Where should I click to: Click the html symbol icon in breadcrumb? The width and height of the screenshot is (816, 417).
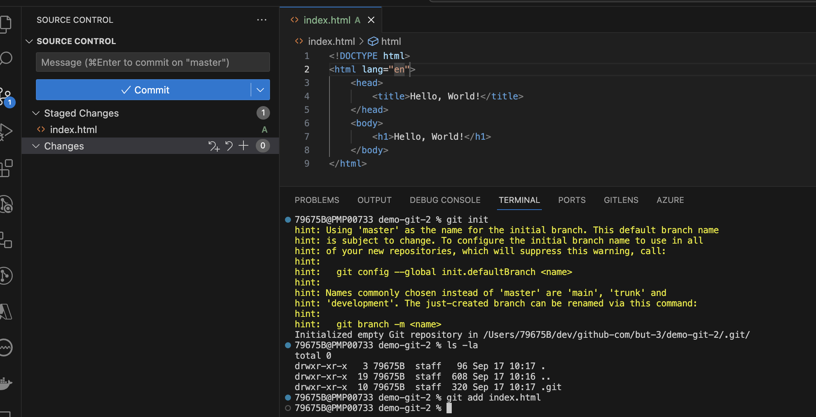[x=373, y=41]
